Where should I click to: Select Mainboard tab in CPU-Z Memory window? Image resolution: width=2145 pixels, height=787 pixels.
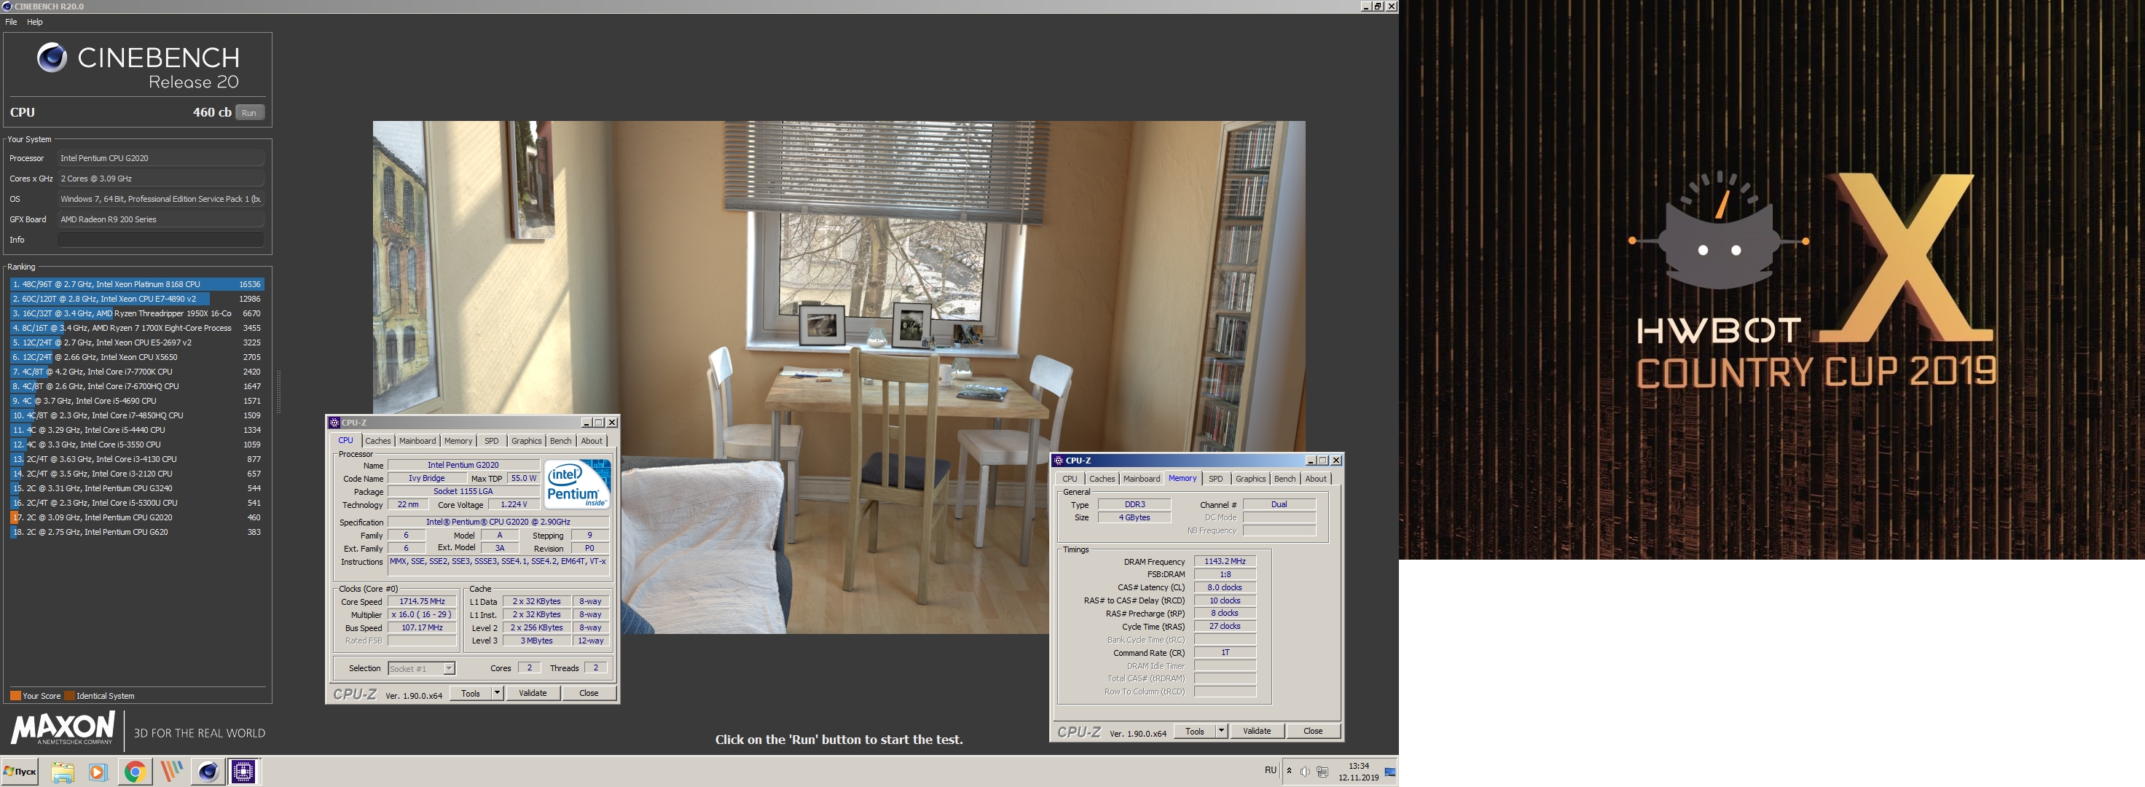[1142, 478]
